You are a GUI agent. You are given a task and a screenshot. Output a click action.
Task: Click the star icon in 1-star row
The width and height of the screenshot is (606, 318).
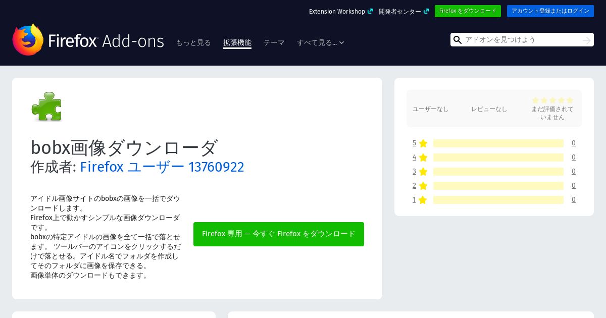[x=423, y=200]
